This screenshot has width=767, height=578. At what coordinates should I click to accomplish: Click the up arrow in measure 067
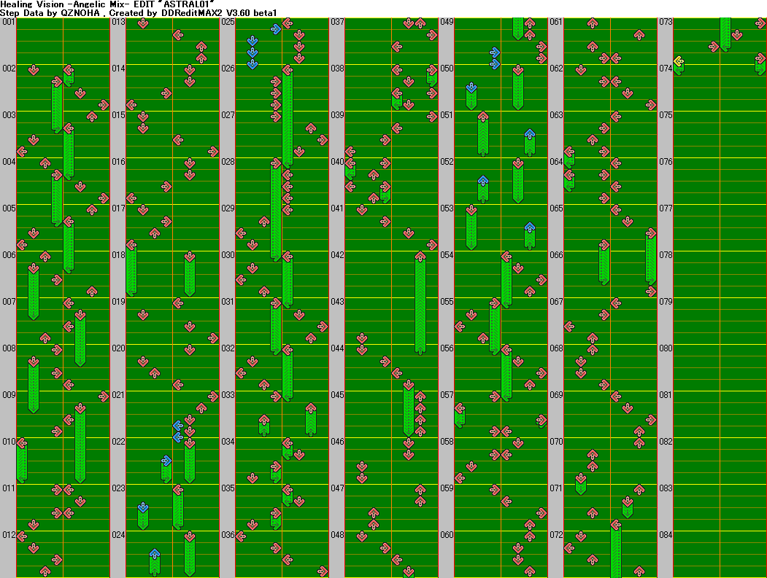(593, 337)
